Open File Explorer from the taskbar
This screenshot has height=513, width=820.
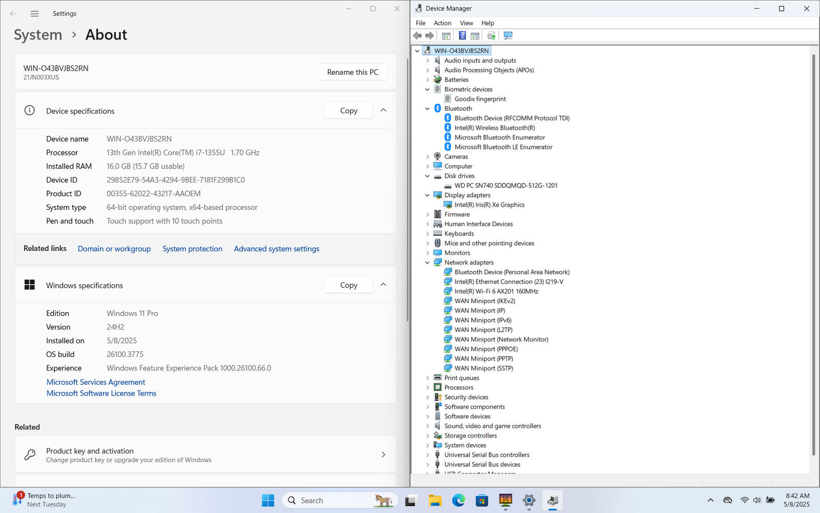click(435, 501)
